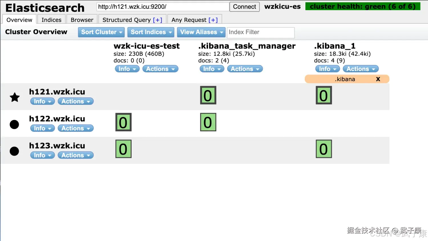Image resolution: width=428 pixels, height=241 pixels.
Task: Open the Actions dropdown for node h122.wzk.icu
Action: coord(75,128)
